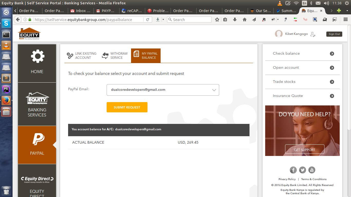Screen dimensions: 351x197
Task: Switch to Withdraw Service tab
Action: pyautogui.click(x=115, y=56)
